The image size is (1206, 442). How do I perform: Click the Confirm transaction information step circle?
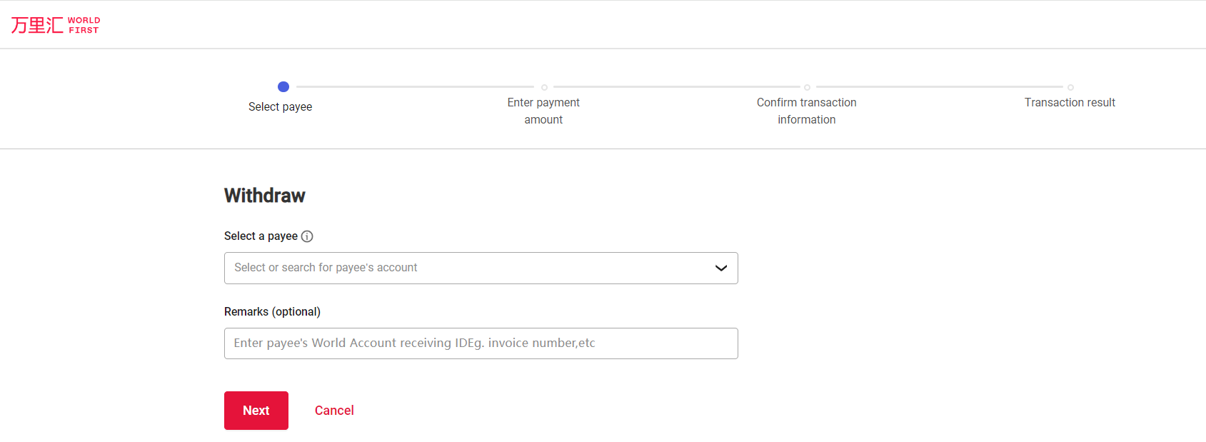point(807,87)
